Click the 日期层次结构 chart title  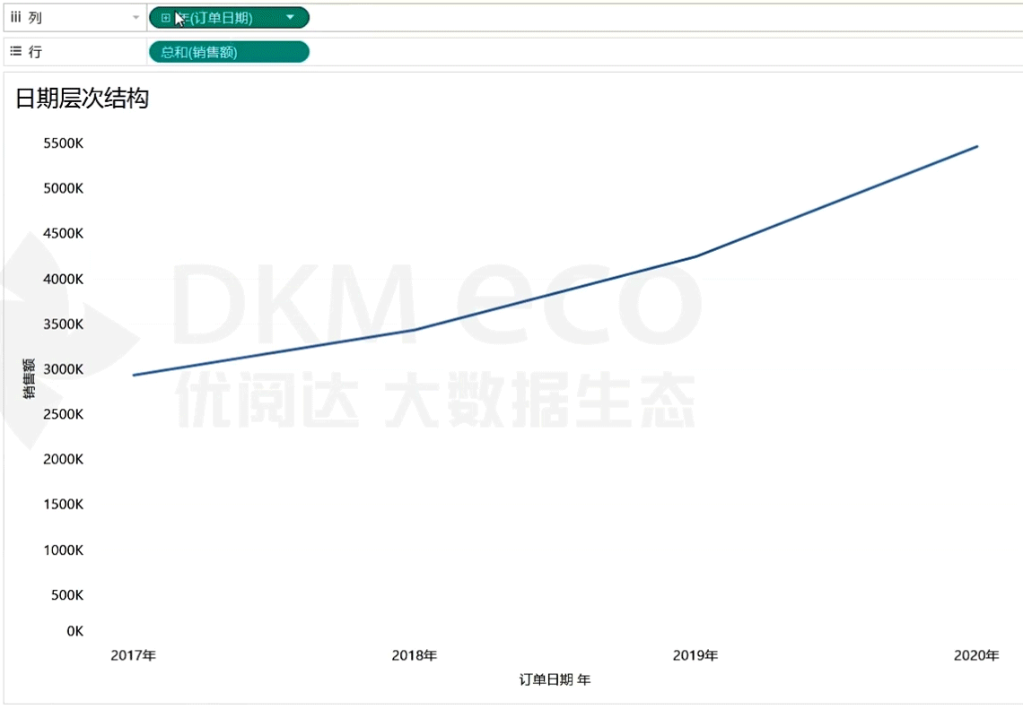pyautogui.click(x=82, y=99)
